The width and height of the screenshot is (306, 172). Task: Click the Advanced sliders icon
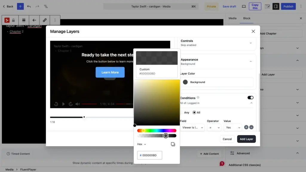pyautogui.click(x=232, y=153)
